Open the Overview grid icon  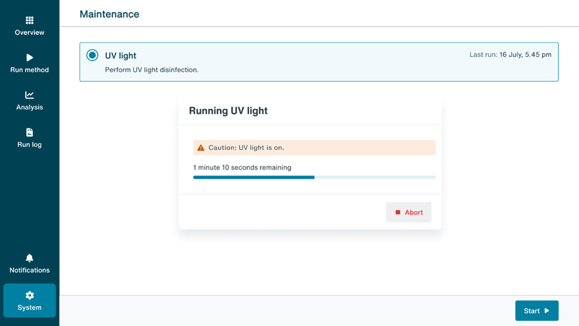click(x=30, y=20)
